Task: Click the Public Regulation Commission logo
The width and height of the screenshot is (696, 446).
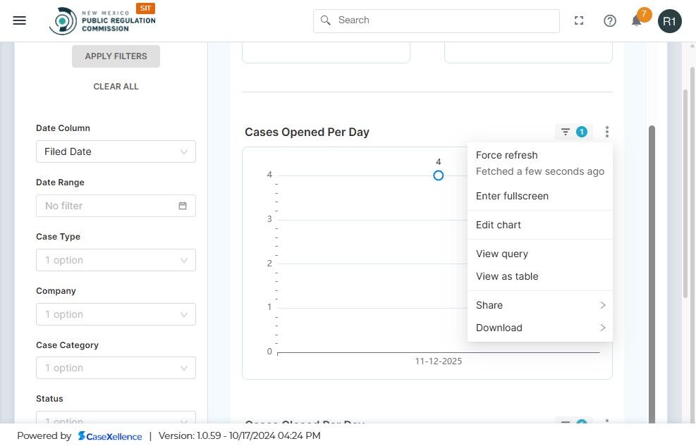Action: tap(102, 21)
